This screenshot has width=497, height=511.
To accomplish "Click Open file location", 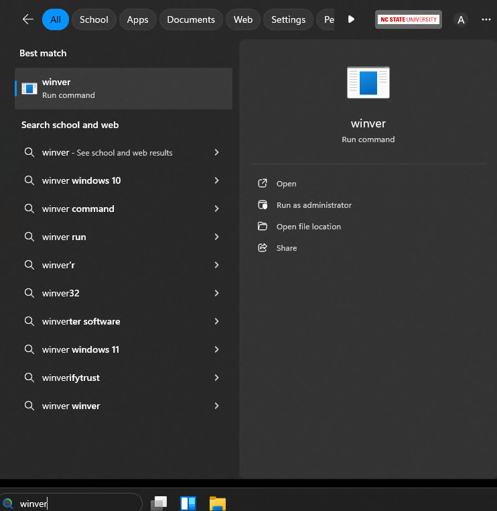I will 308,227.
